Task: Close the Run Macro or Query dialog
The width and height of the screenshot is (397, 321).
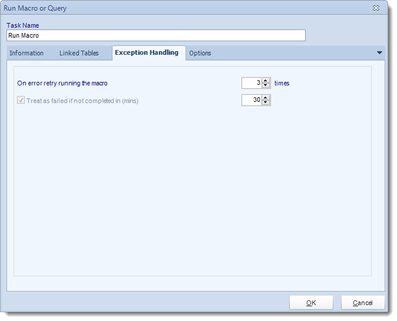Action: (x=376, y=8)
